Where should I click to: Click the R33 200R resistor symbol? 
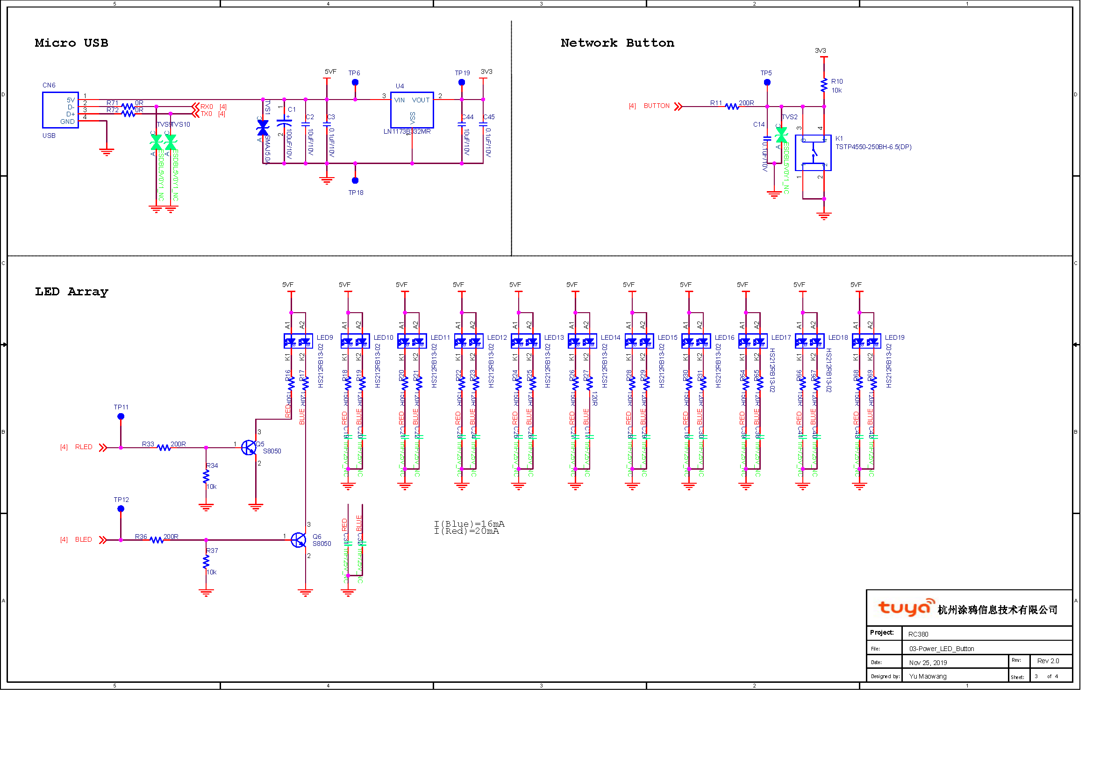coord(164,448)
